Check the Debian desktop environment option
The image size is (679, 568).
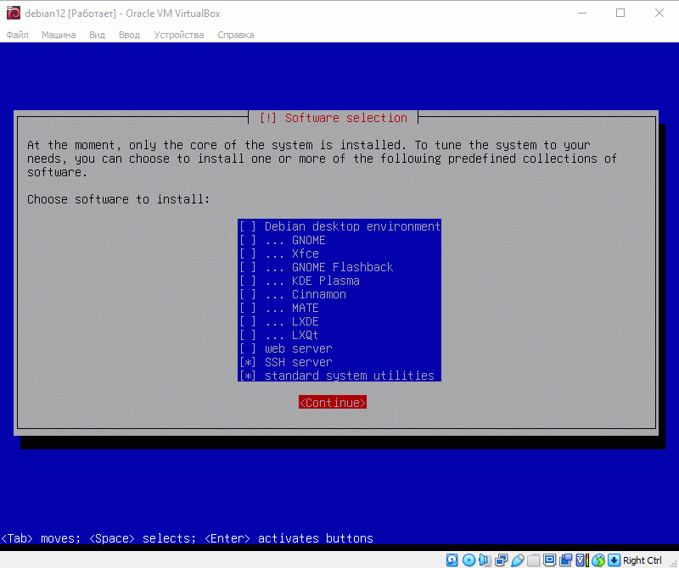[x=339, y=226]
